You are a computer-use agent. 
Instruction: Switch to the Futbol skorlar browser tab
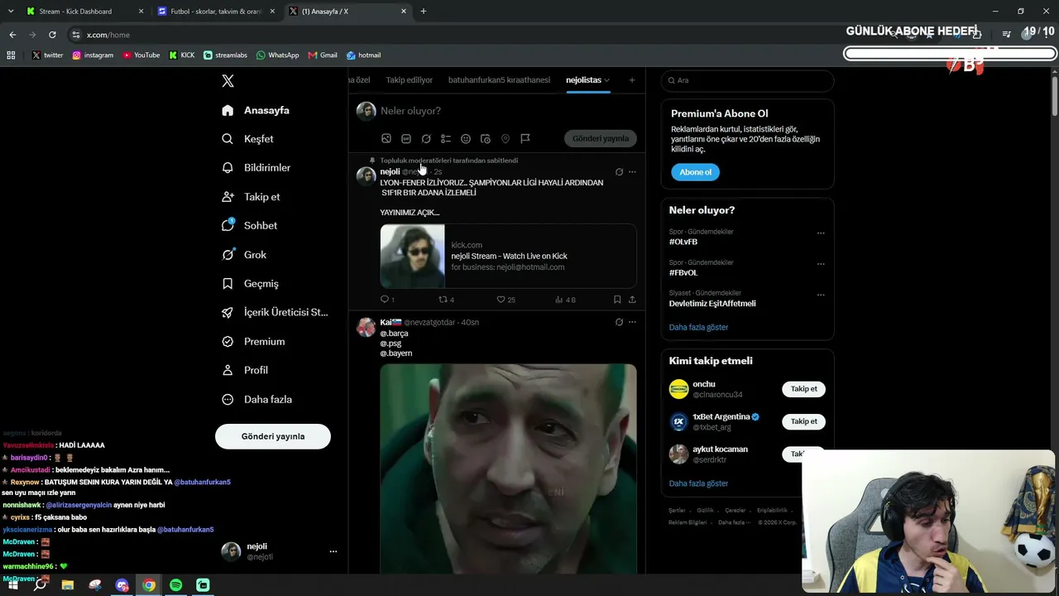pos(215,12)
